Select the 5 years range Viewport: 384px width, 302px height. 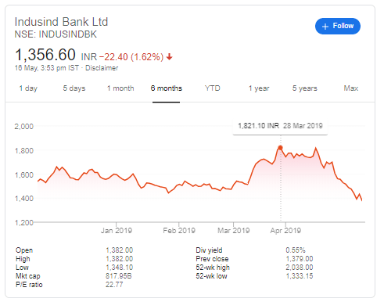pos(305,88)
